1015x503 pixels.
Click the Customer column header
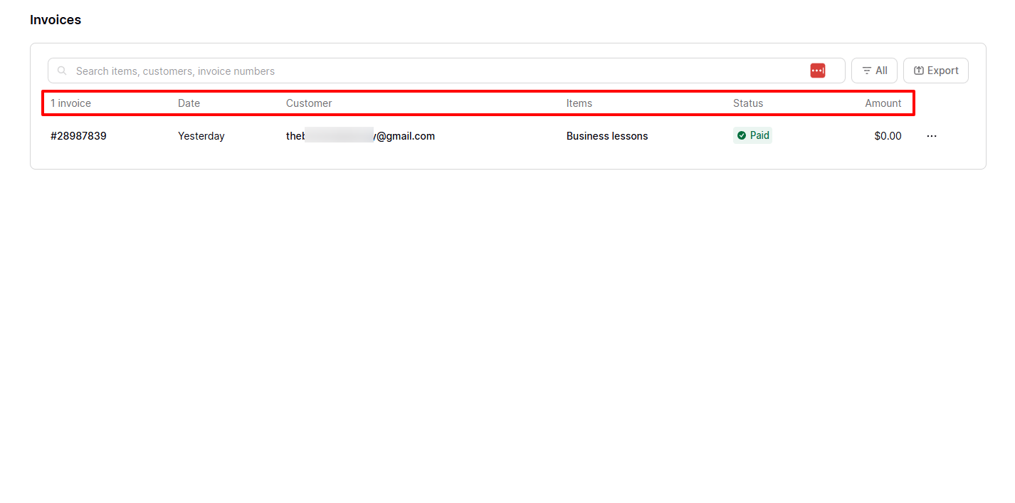coord(309,103)
